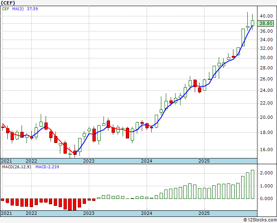Click the 2023 marker on price timeline
This screenshot has width=277, height=223.
click(x=89, y=161)
